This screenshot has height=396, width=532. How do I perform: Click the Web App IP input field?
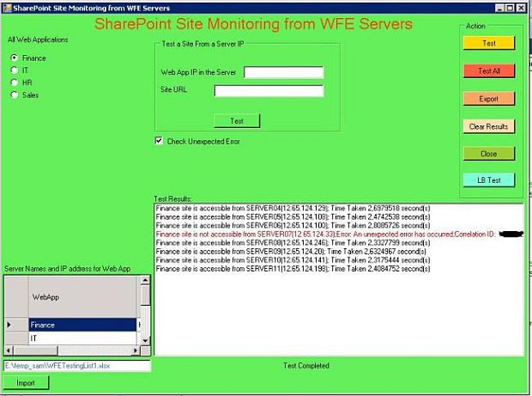[284, 72]
